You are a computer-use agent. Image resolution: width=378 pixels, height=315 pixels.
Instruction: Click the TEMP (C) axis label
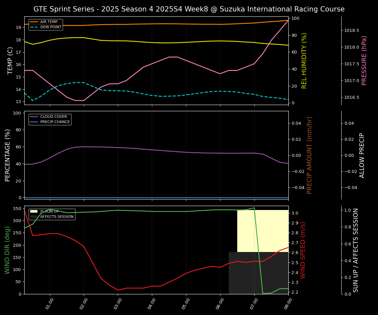tap(10, 60)
